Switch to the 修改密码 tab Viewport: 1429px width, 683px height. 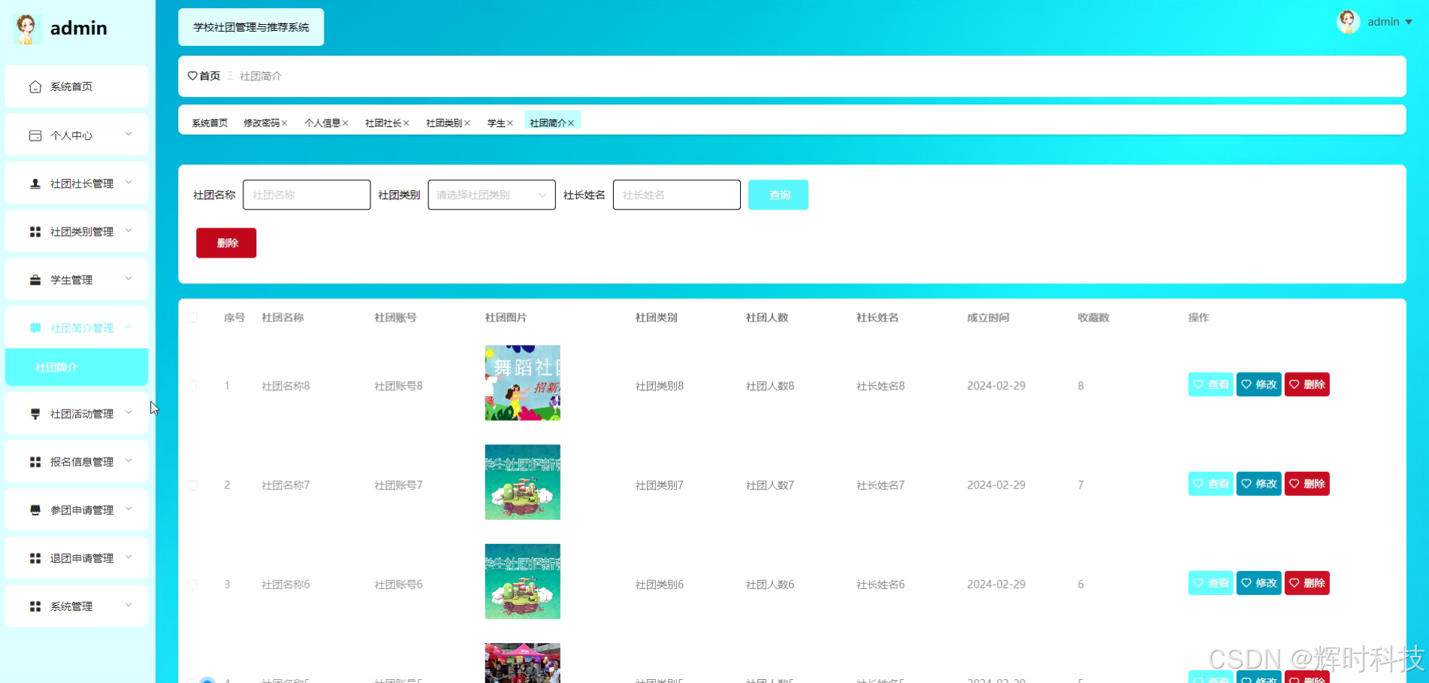(x=261, y=123)
